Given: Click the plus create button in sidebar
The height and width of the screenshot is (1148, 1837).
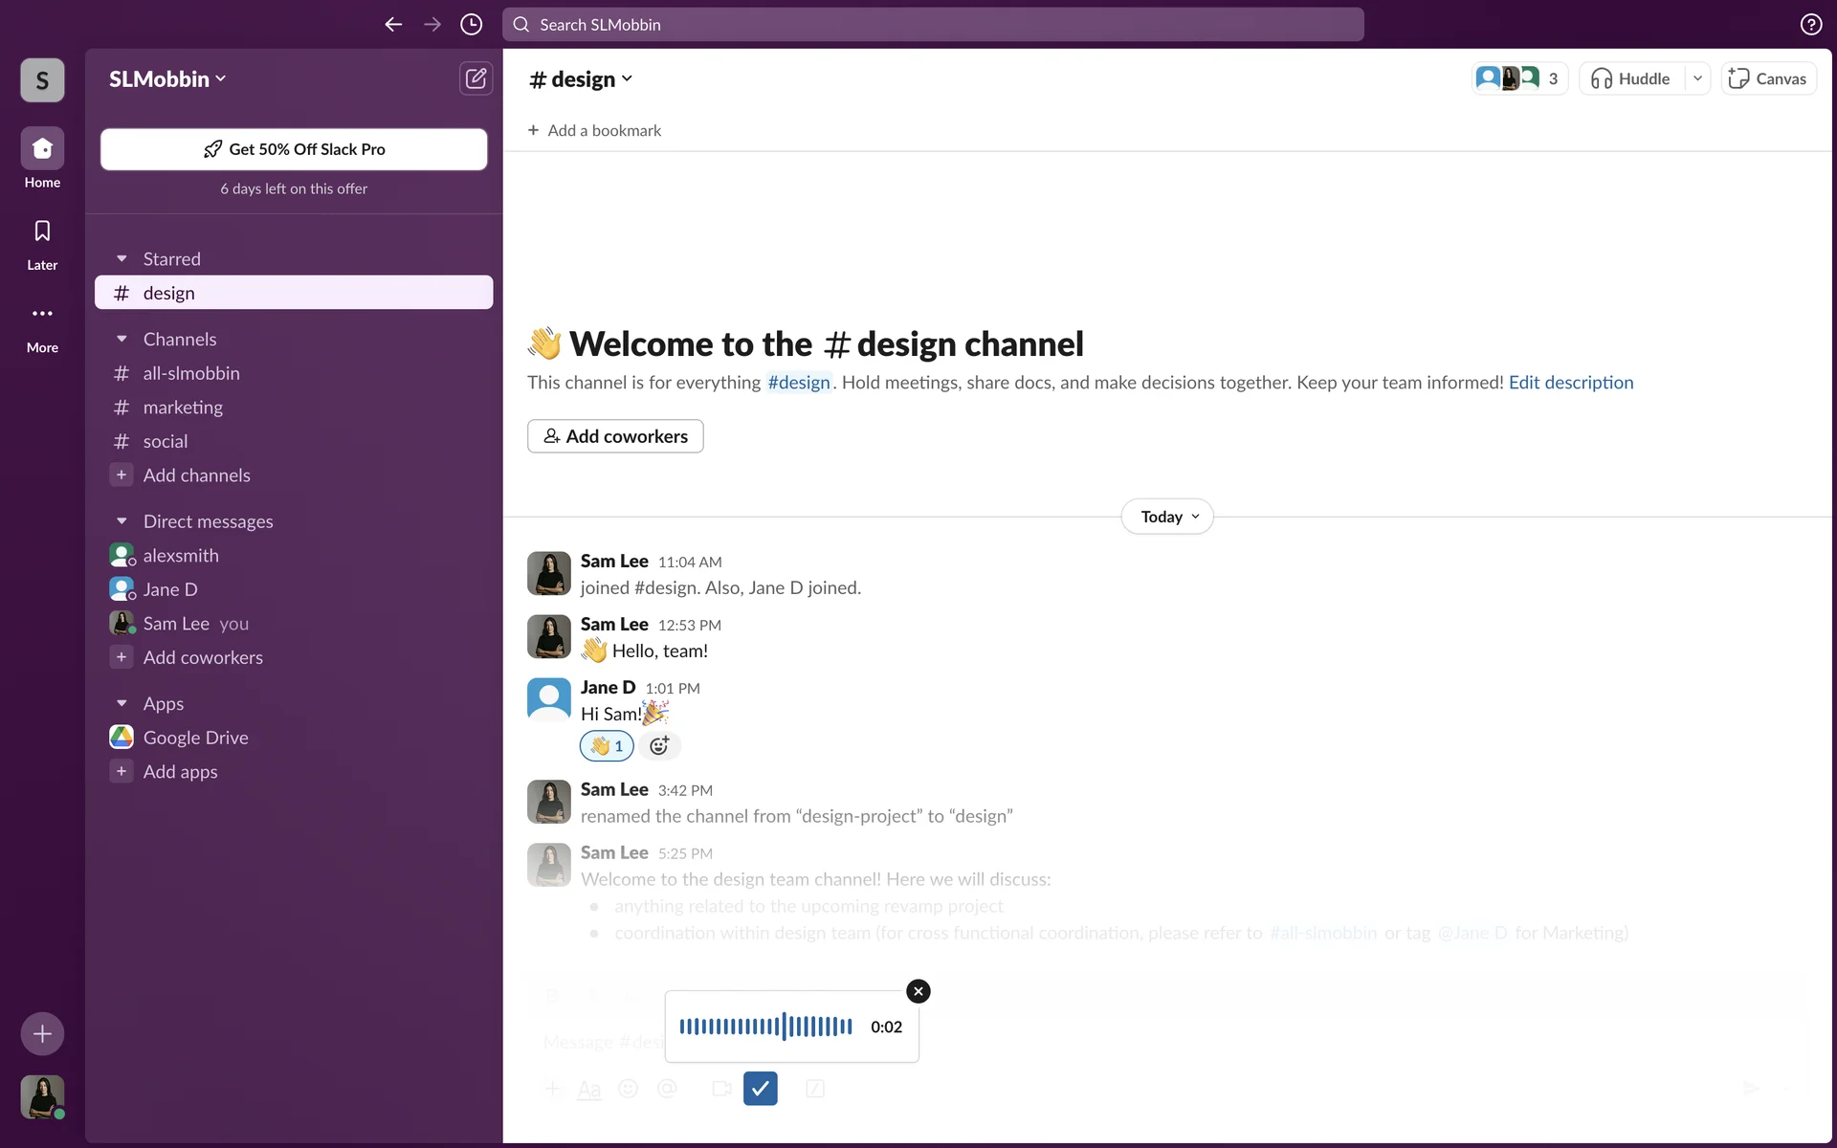Looking at the screenshot, I should click(x=42, y=1034).
